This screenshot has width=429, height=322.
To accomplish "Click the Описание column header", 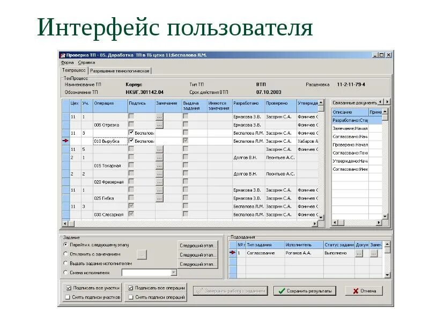I will pos(350,112).
